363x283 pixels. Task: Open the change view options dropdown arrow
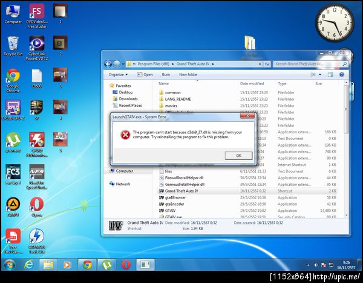point(320,75)
